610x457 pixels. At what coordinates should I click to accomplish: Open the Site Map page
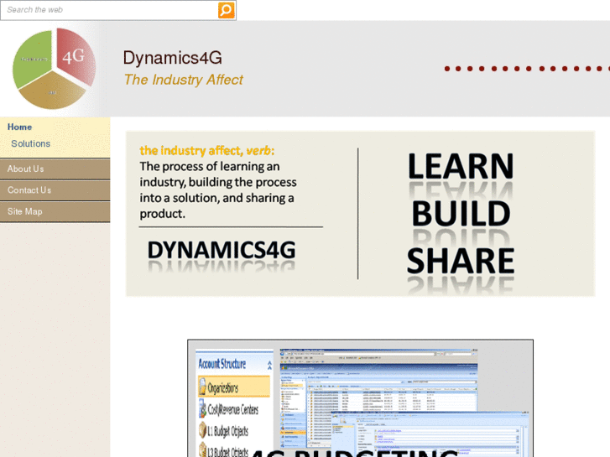pos(55,211)
